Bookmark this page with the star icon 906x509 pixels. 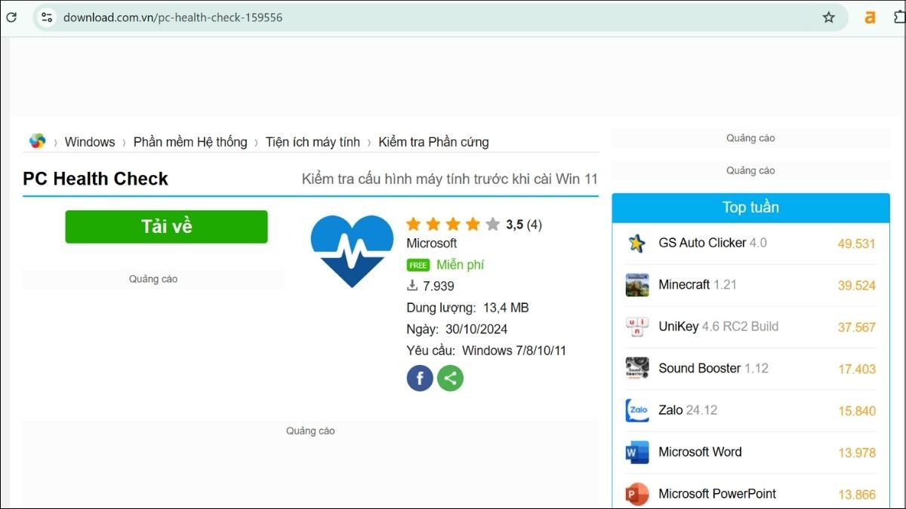[x=829, y=17]
